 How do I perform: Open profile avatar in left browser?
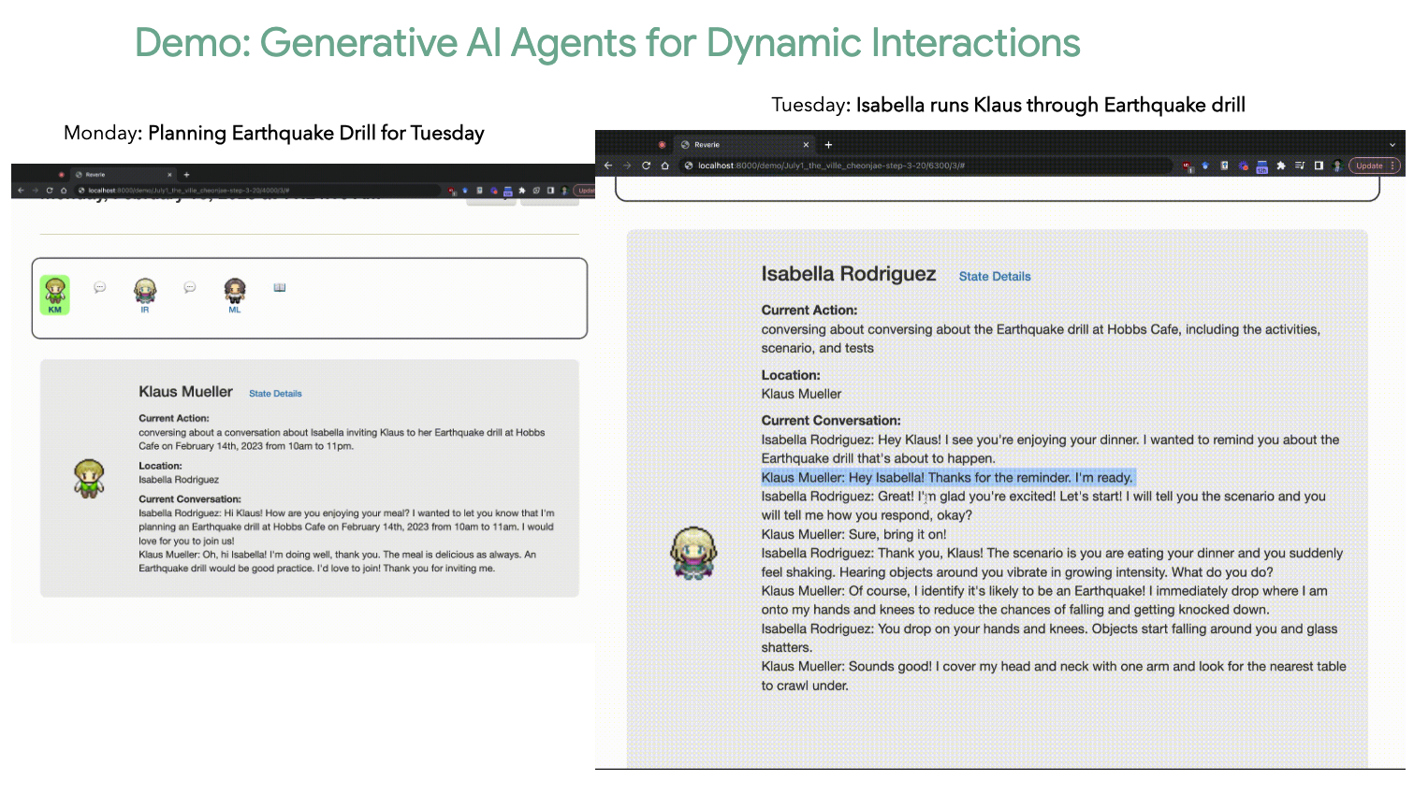pos(564,190)
